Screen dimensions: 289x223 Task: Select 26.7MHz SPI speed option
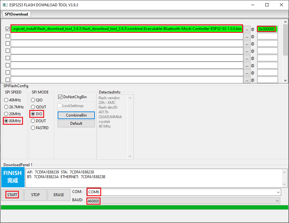point(6,107)
